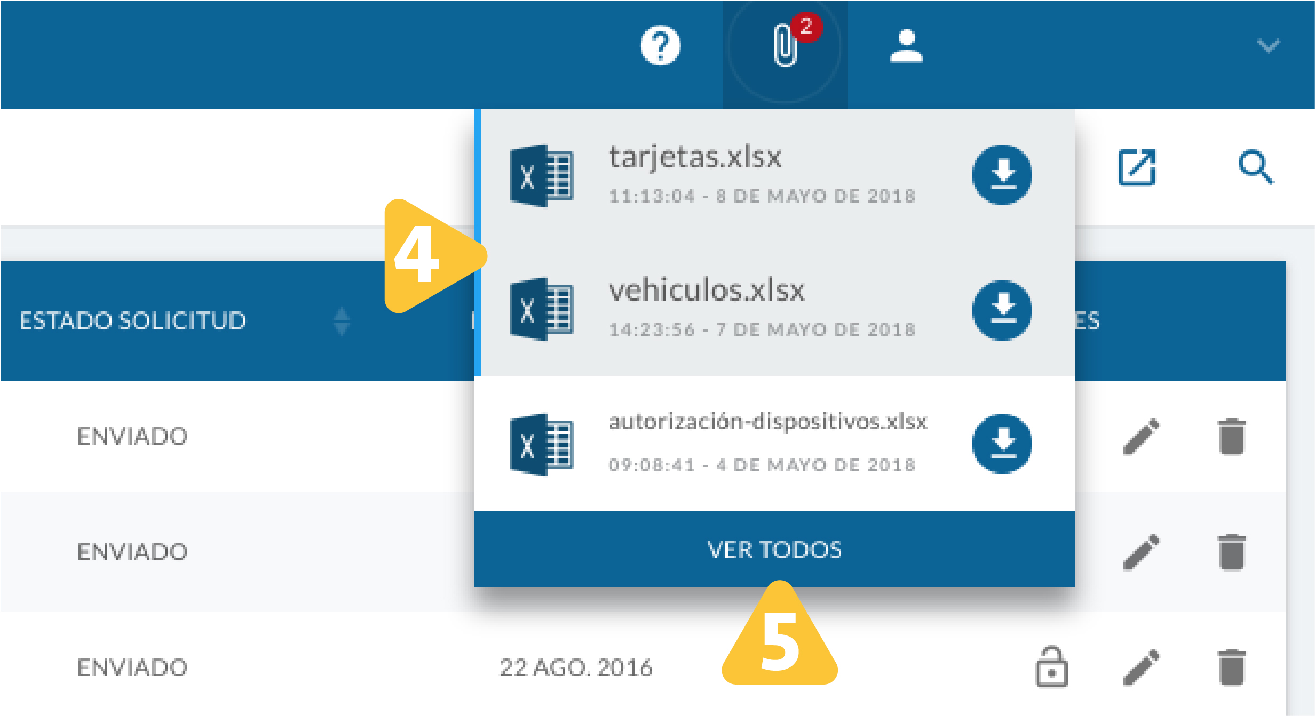The width and height of the screenshot is (1315, 716).
Task: Click the red notification badge showing 2
Action: point(806,26)
